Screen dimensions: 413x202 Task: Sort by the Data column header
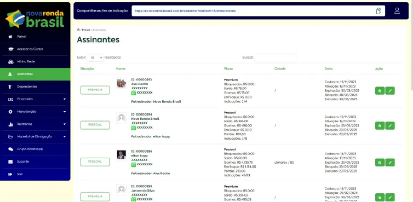[x=329, y=69]
